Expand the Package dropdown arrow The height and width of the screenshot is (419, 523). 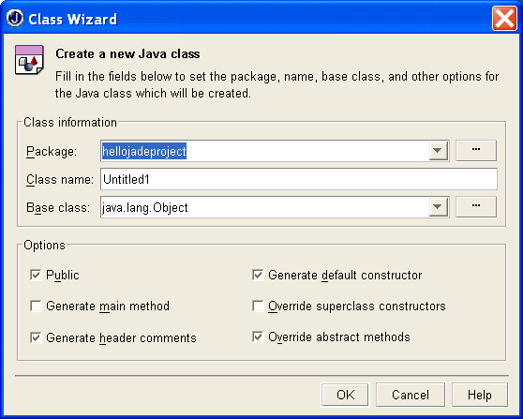438,151
